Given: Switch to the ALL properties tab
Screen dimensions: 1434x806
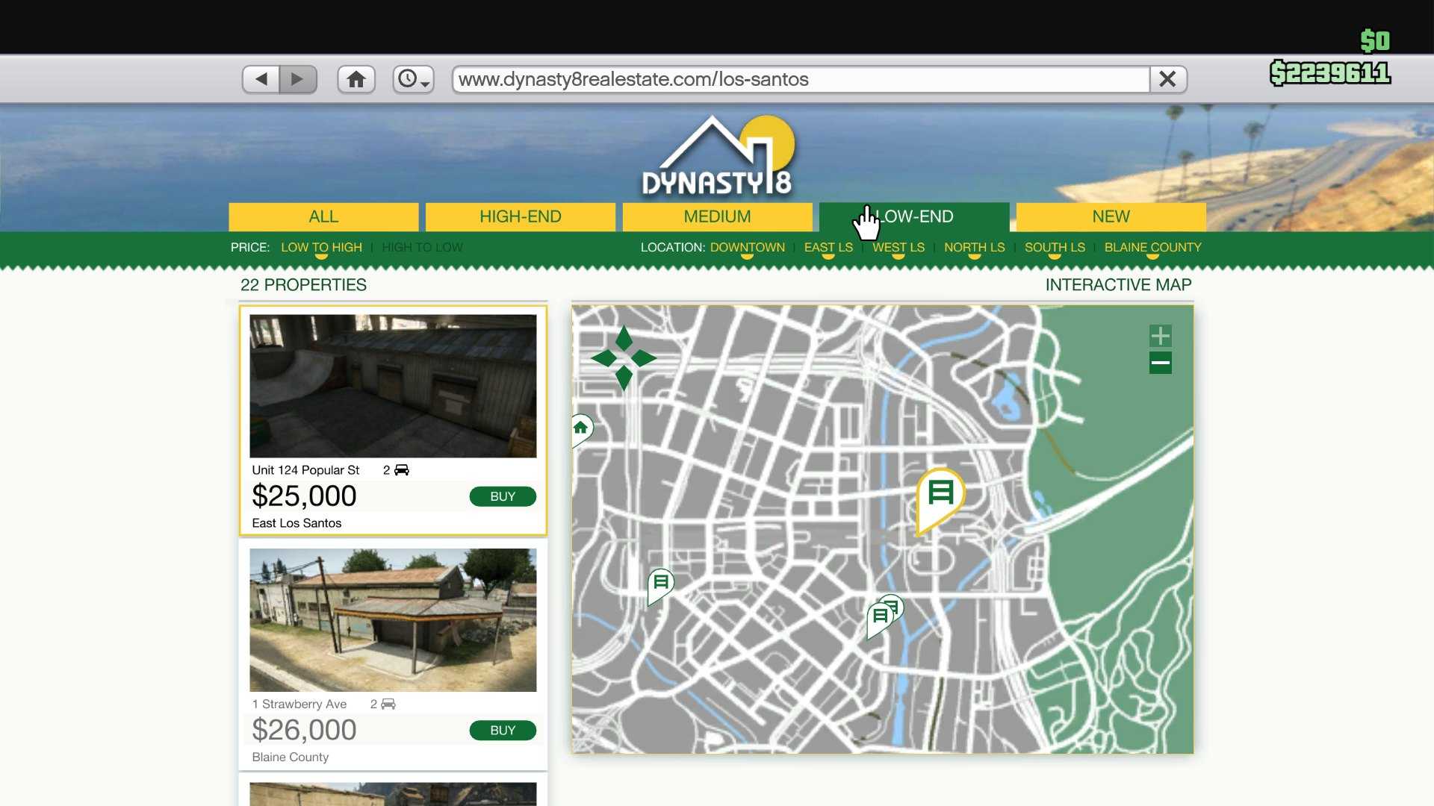Looking at the screenshot, I should (323, 216).
